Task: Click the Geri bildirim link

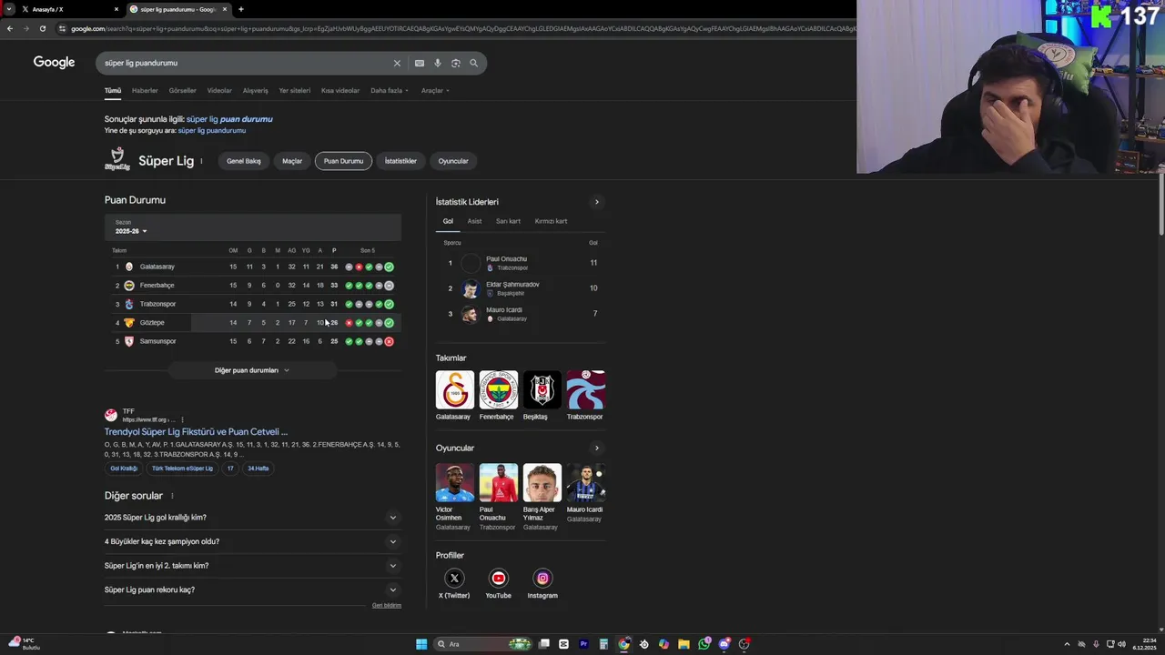Action: tap(387, 605)
